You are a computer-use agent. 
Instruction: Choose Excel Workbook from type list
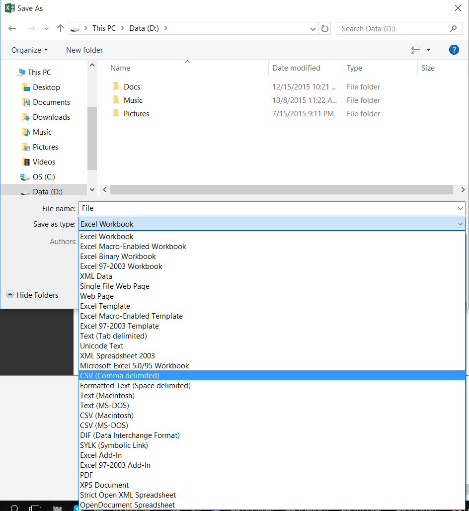point(272,237)
